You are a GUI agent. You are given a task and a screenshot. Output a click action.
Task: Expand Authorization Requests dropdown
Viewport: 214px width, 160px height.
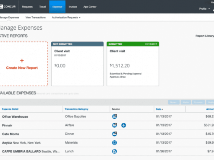[66, 18]
